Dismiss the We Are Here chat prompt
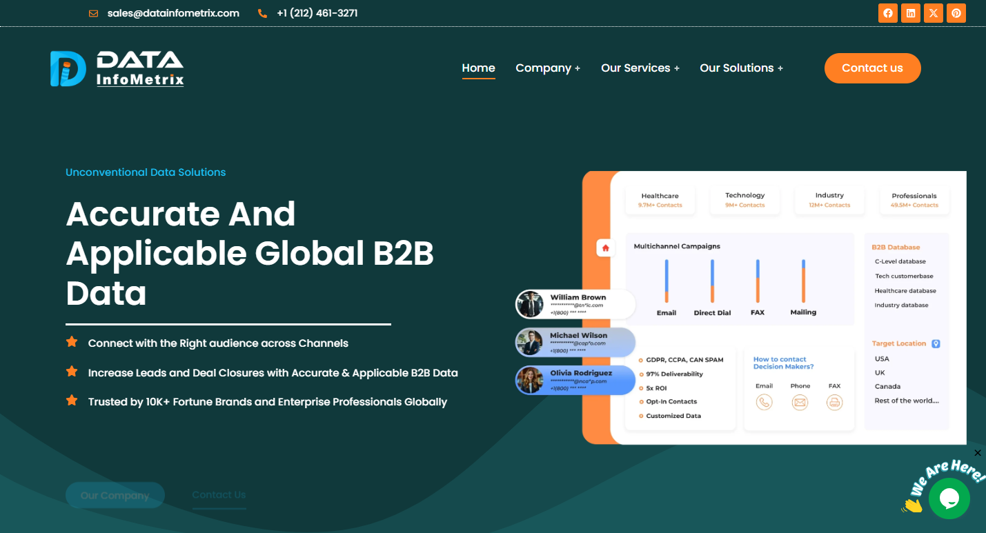 (x=977, y=453)
